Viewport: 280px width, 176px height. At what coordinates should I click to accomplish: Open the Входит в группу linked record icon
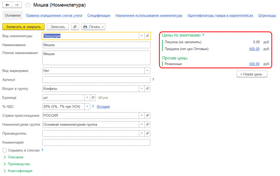point(147,89)
